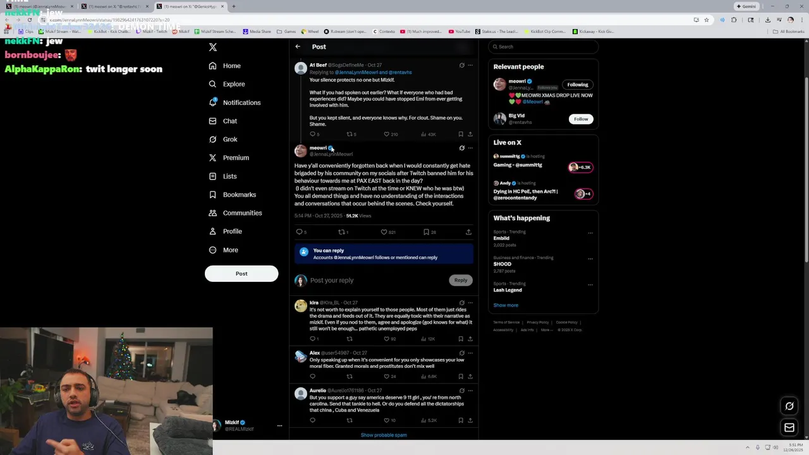This screenshot has width=809, height=455.
Task: Open more options on Aurelio's comment
Action: pyautogui.click(x=470, y=391)
